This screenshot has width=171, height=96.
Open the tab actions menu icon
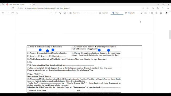pos(3,5)
